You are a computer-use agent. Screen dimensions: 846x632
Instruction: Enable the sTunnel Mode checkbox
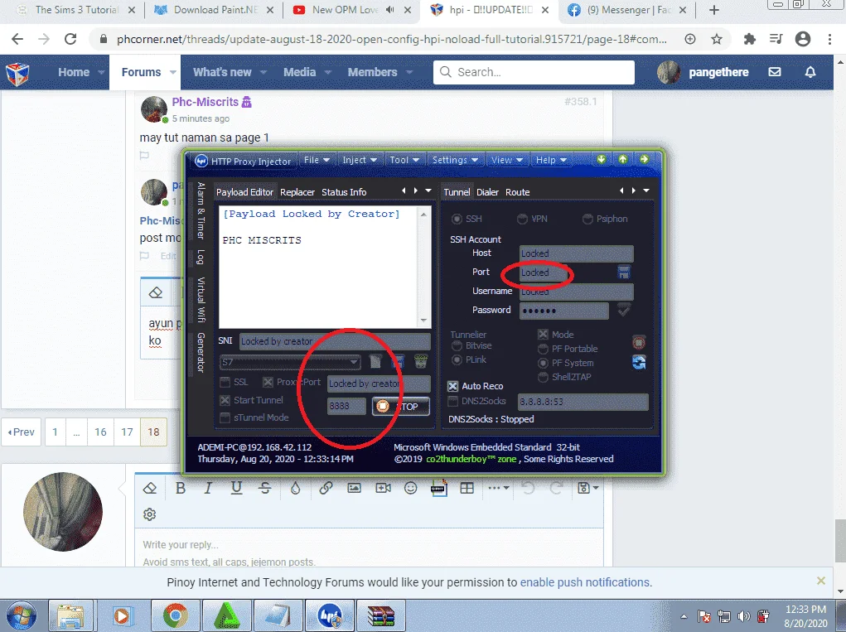[x=225, y=418]
